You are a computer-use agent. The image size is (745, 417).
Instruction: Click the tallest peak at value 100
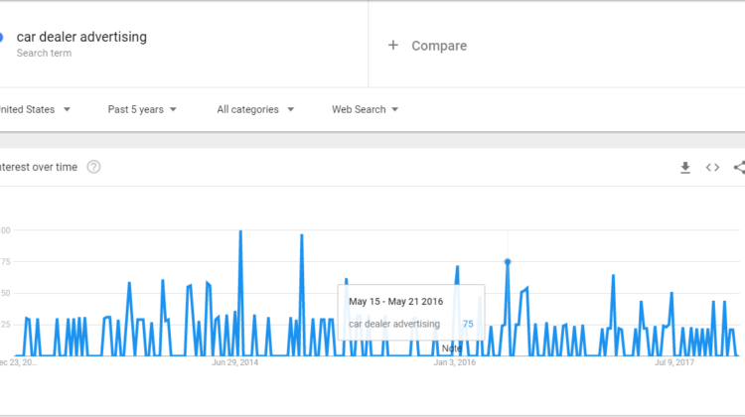(240, 231)
